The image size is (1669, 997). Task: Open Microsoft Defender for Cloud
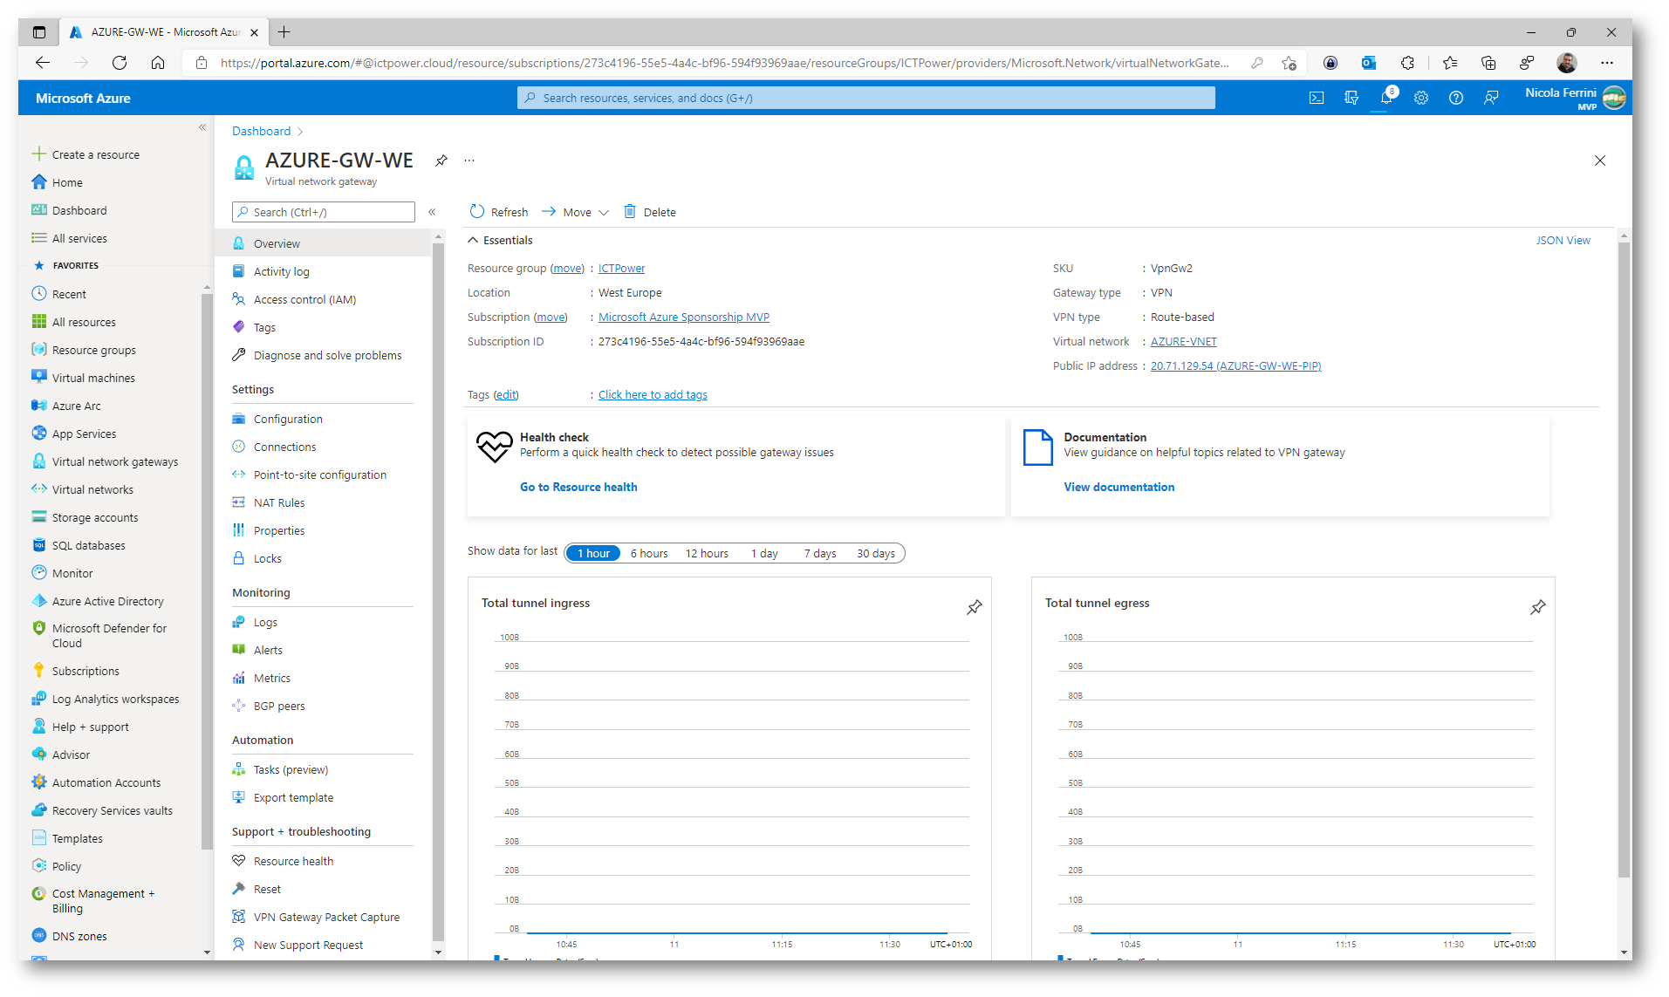tap(109, 635)
